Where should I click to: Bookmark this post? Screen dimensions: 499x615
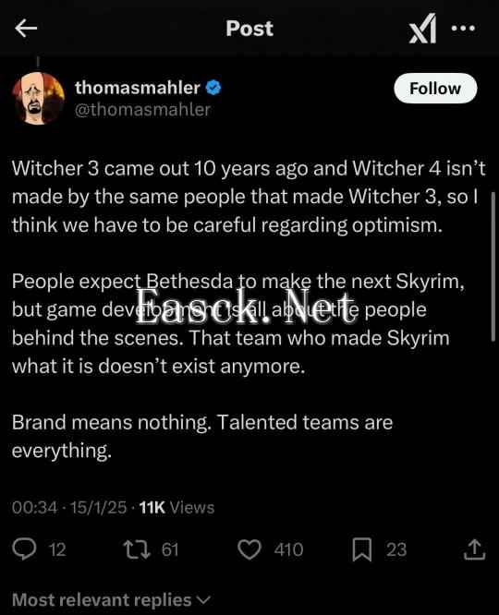point(361,549)
